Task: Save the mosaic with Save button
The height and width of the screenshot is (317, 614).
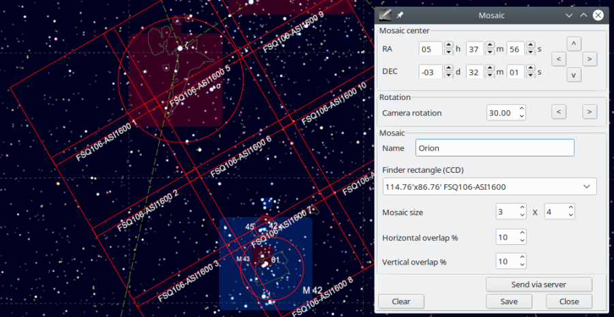Action: point(509,301)
